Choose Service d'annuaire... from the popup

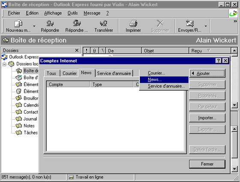[x=164, y=86]
